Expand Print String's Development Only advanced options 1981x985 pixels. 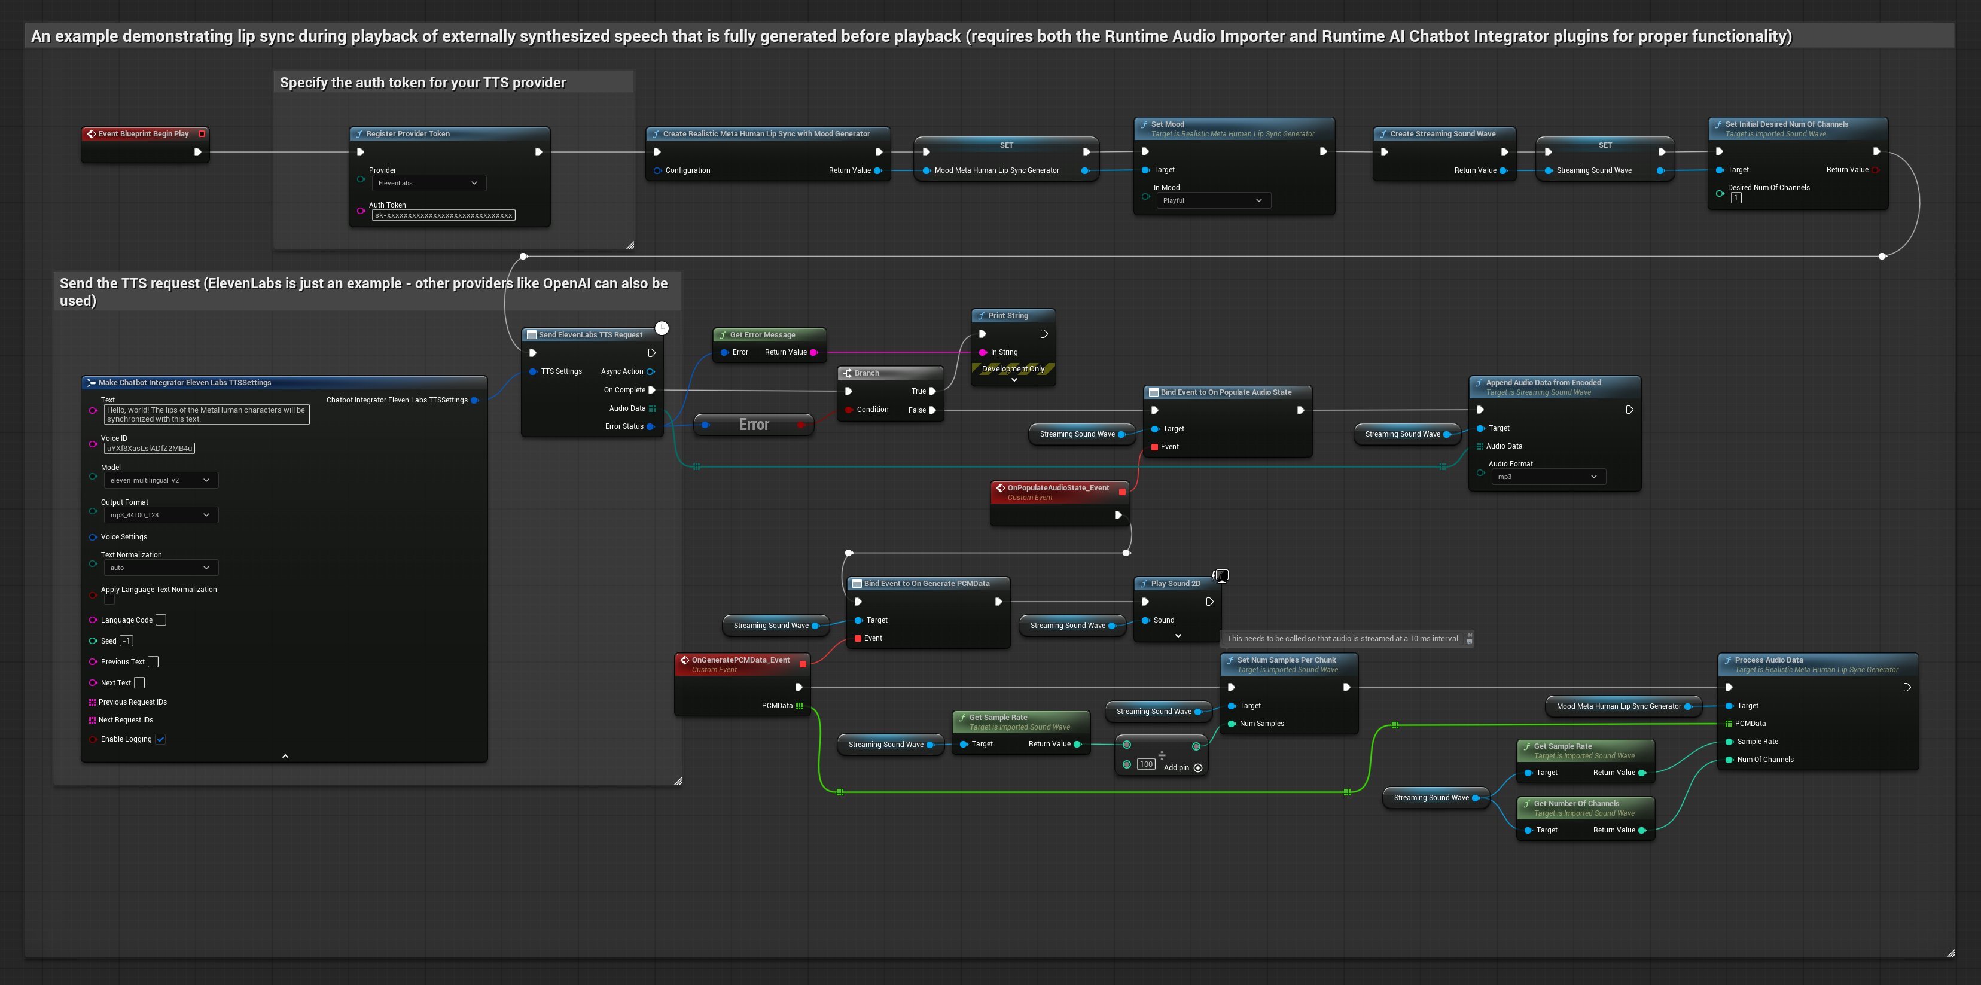pos(1014,380)
